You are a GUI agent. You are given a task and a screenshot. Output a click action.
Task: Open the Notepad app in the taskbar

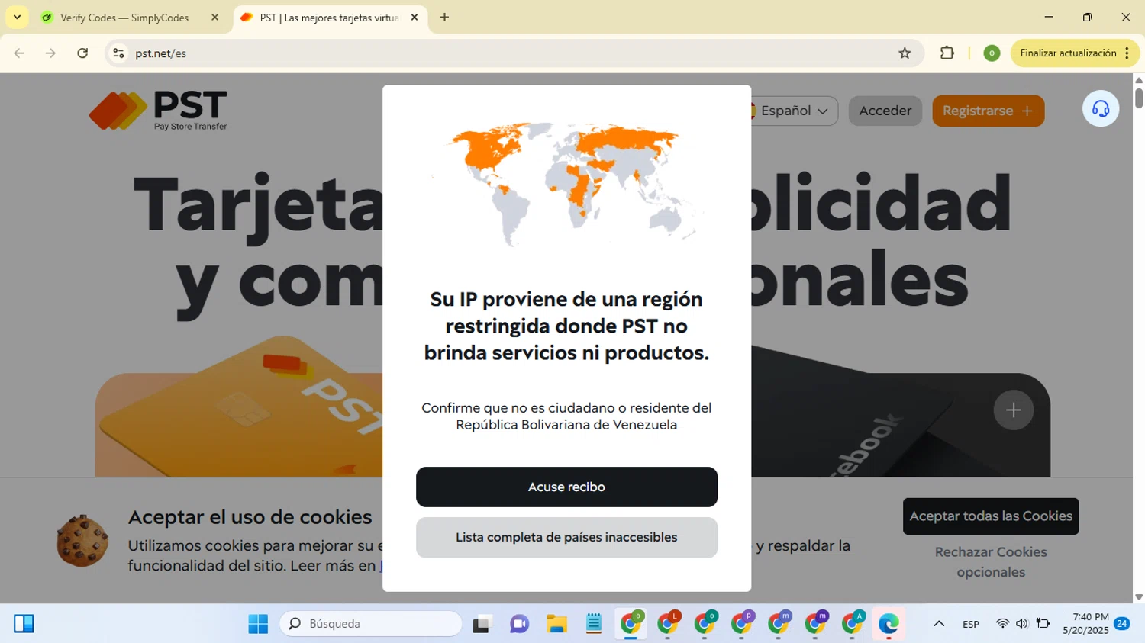point(594,624)
